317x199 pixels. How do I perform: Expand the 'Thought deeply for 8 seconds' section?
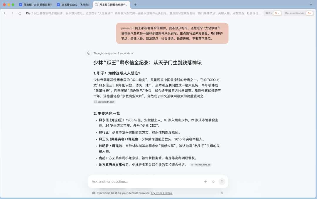113,53
